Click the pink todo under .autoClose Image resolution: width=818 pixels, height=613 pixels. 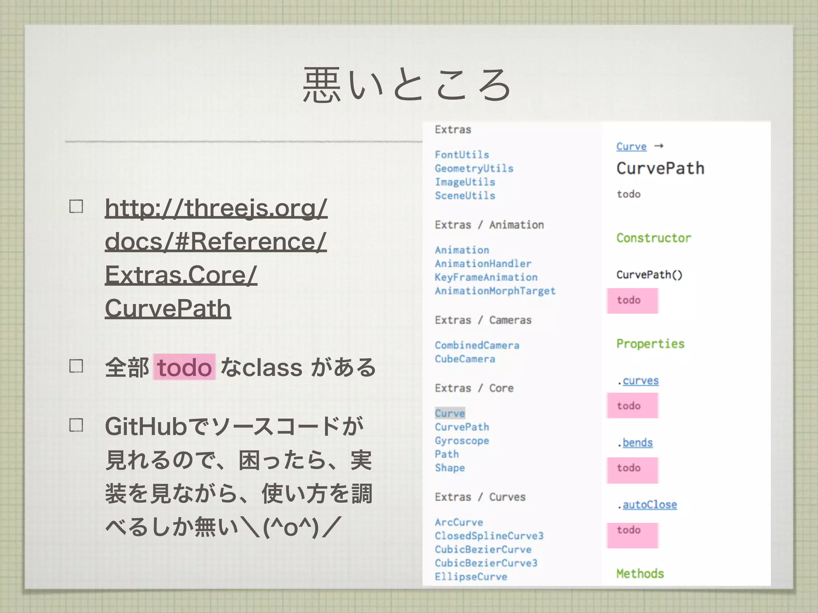(632, 535)
